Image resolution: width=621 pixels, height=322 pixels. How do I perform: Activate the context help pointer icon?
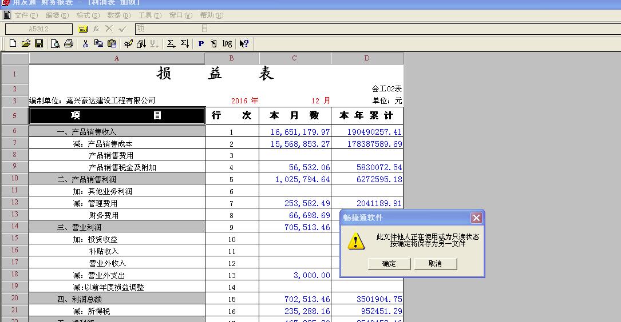244,43
